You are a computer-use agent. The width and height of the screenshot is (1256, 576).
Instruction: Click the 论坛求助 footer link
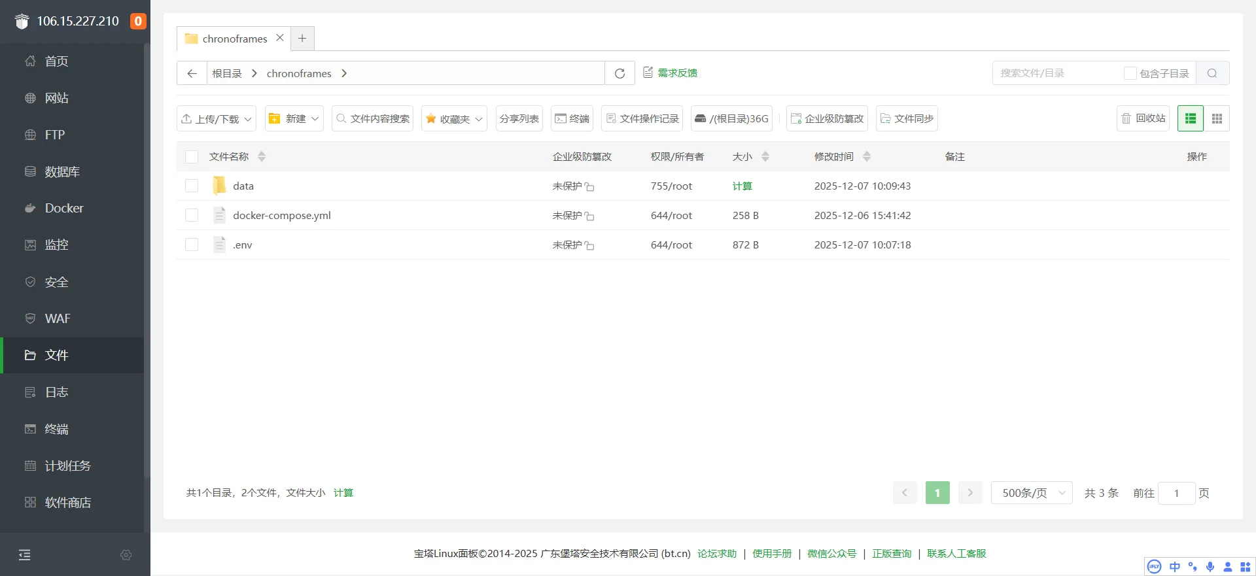click(716, 554)
